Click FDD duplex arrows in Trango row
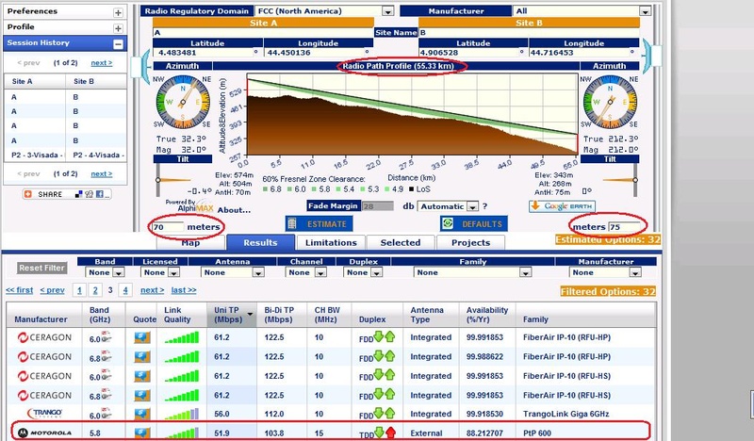Viewport: 754px width, 441px height. click(x=385, y=413)
